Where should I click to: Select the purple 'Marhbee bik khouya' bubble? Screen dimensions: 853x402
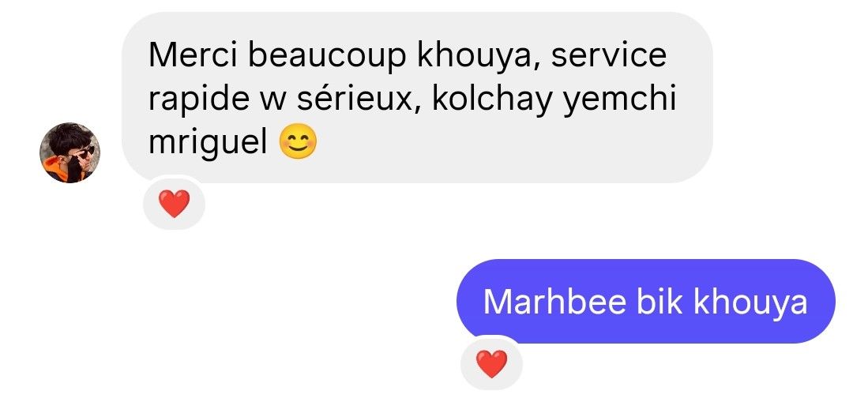pyautogui.click(x=646, y=302)
